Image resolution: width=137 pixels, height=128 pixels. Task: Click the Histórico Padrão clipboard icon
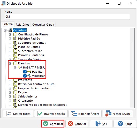pyautogui.click(x=15, y=39)
